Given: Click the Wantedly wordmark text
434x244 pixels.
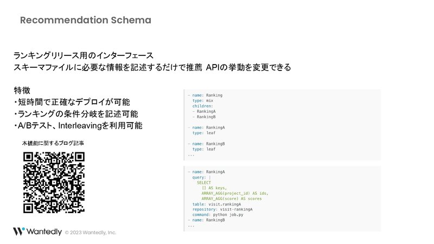Looking at the screenshot, I should 44,232.
